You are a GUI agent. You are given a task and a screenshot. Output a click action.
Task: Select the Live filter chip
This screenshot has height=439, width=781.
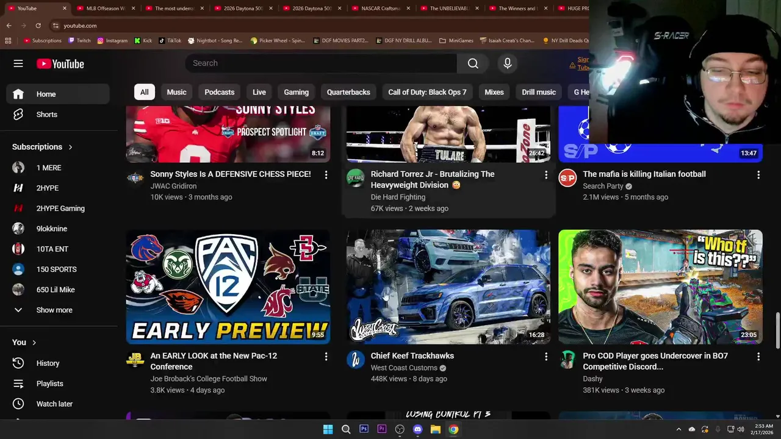click(259, 92)
